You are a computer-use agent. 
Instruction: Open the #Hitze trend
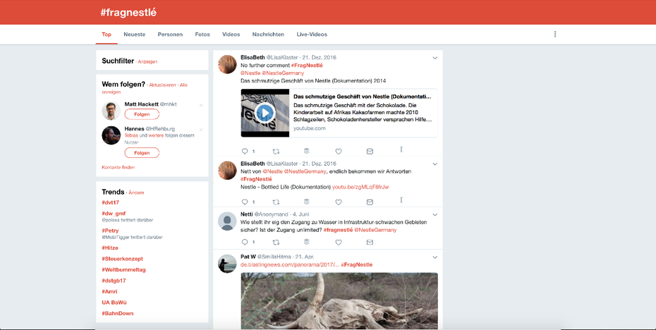[x=110, y=248]
